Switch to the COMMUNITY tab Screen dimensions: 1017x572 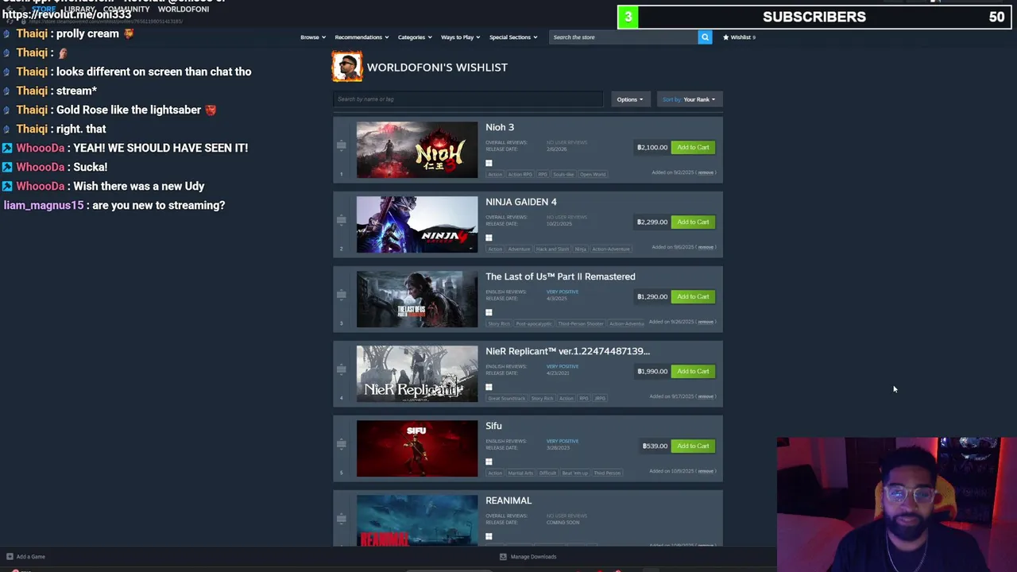coord(126,10)
